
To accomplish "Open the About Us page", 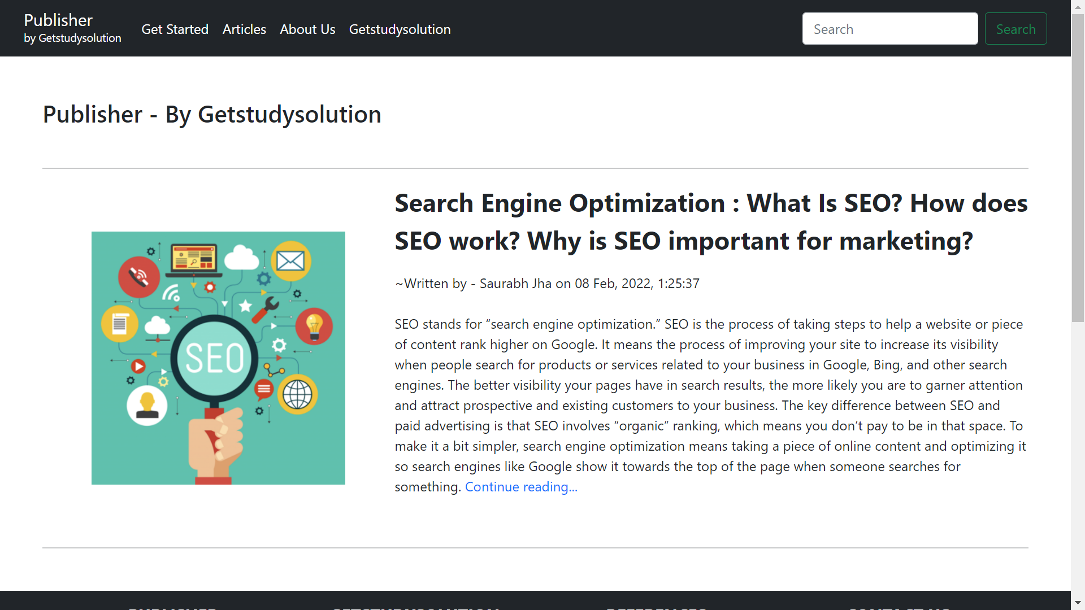I will (307, 29).
